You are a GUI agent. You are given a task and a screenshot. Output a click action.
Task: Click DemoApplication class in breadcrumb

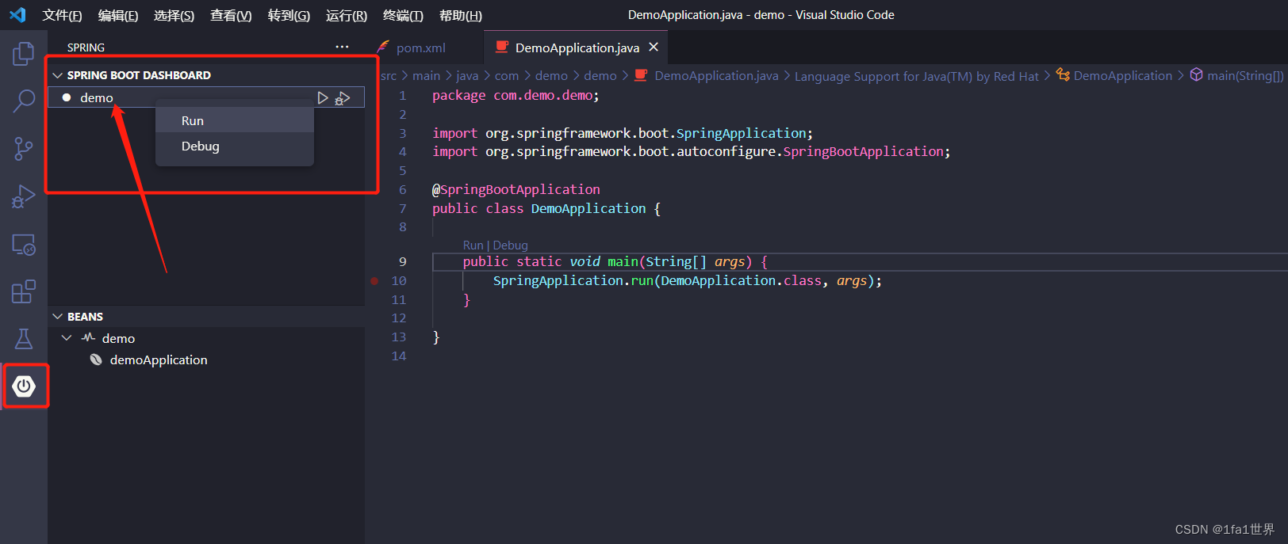(1122, 75)
